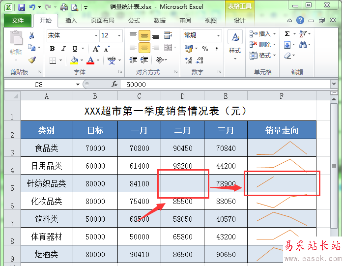Screen dimensions: 342x266
Task: Decrease decimal places
Action: point(199,60)
